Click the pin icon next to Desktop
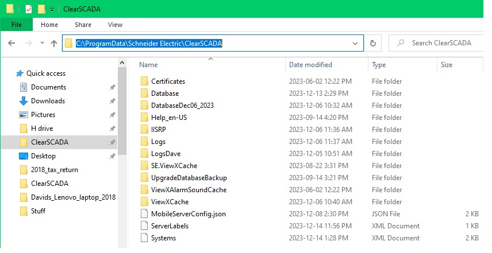The width and height of the screenshot is (492, 253). 112,156
